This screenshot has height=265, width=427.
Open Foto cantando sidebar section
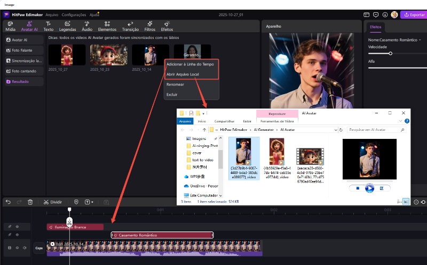pyautogui.click(x=24, y=71)
